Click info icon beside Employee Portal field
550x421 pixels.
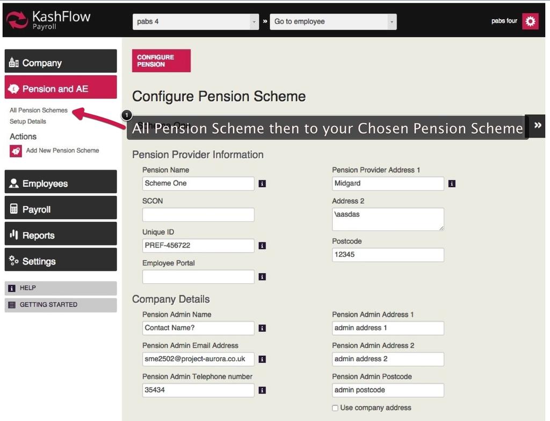[x=262, y=277]
